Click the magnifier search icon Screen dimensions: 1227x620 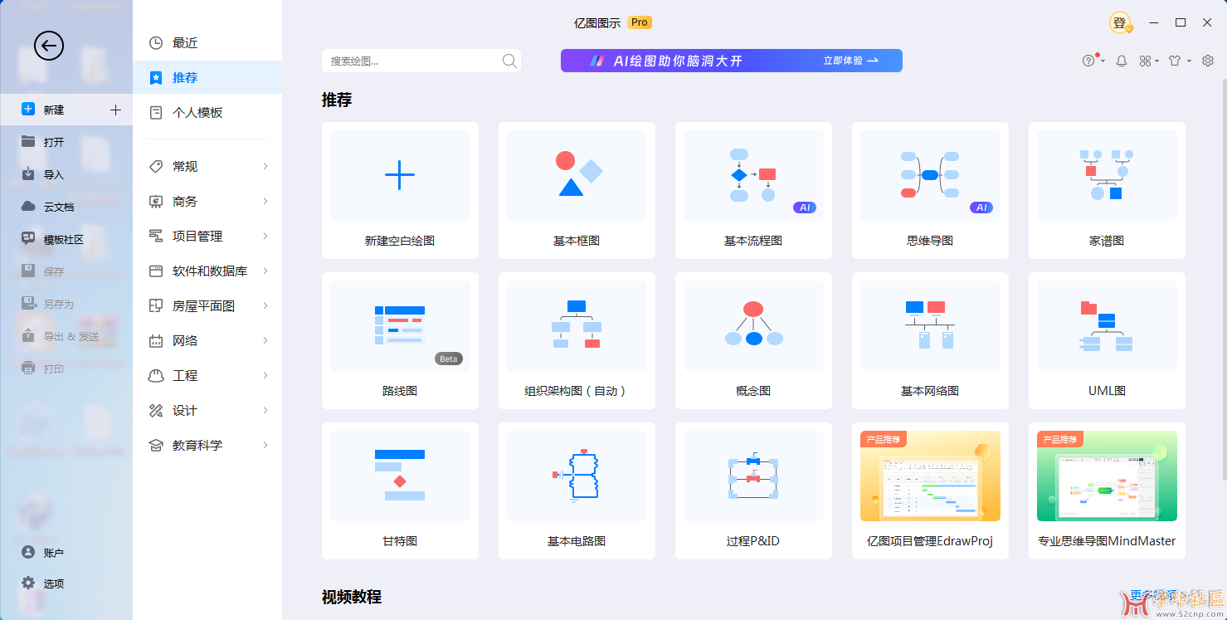509,61
